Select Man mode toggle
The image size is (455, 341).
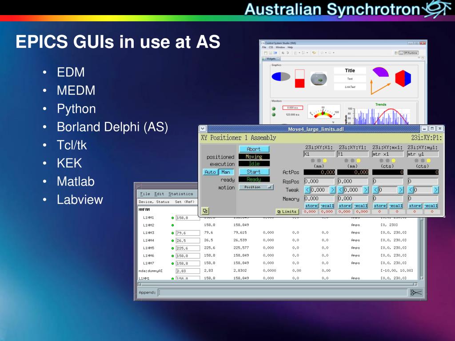226,172
